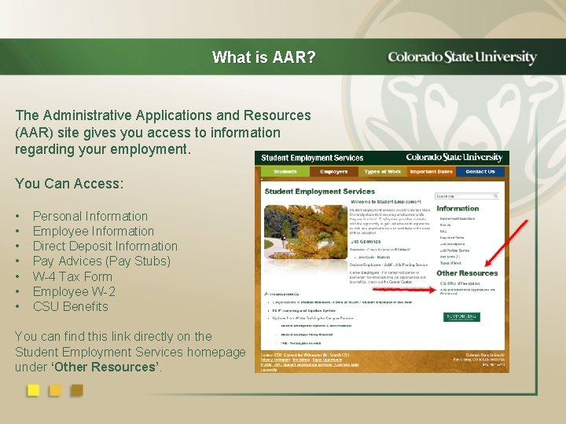Viewport: 566px width, 424px height.
Task: Click the 'Pay Advices (Pay Stubs)' bullet
Action: tap(101, 261)
